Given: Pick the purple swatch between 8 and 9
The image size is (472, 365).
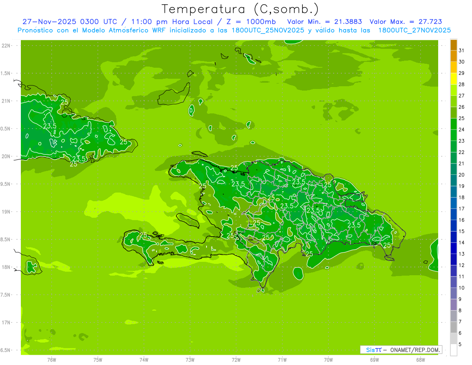Looking at the screenshot, I should coord(454,305).
